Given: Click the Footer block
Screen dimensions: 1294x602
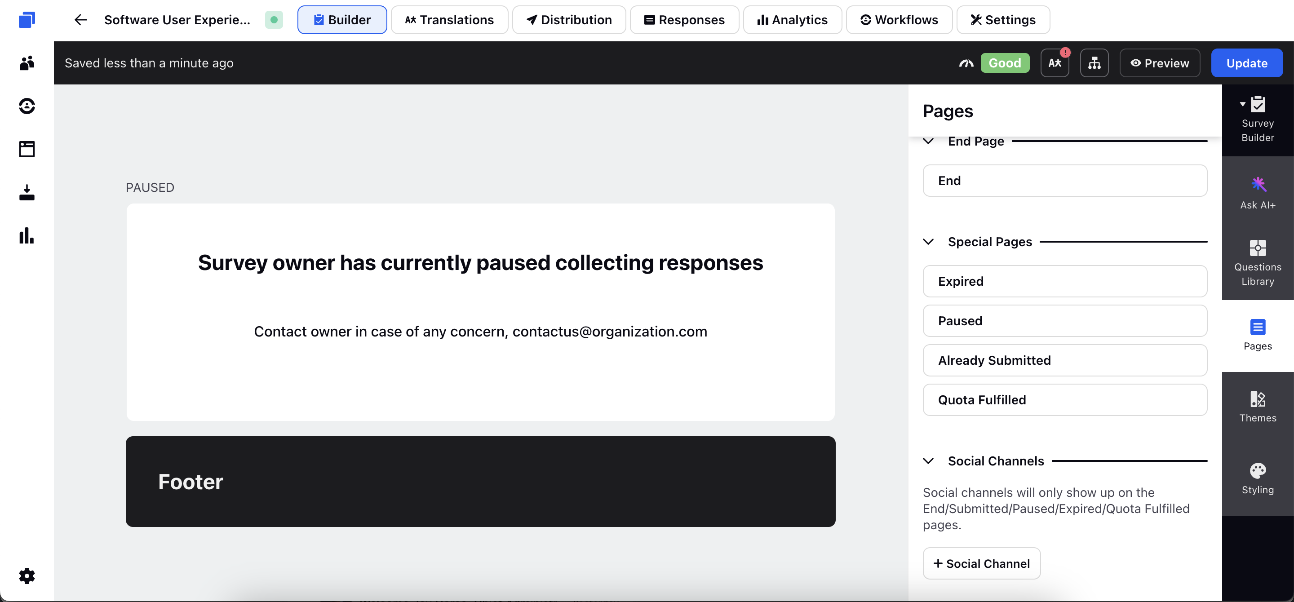Looking at the screenshot, I should pos(480,482).
